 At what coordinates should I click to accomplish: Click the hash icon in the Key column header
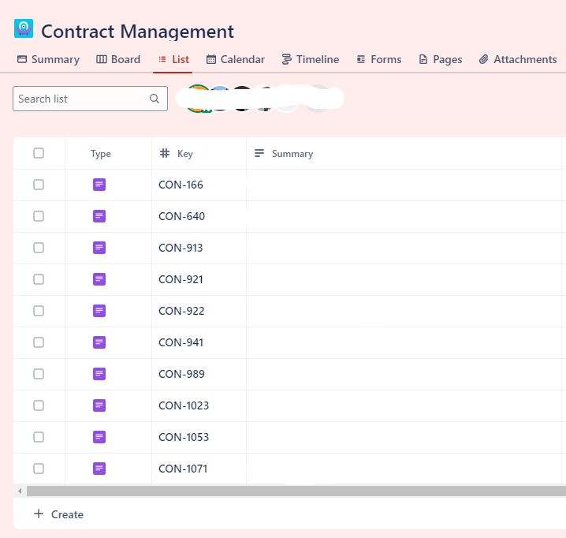[x=165, y=153]
